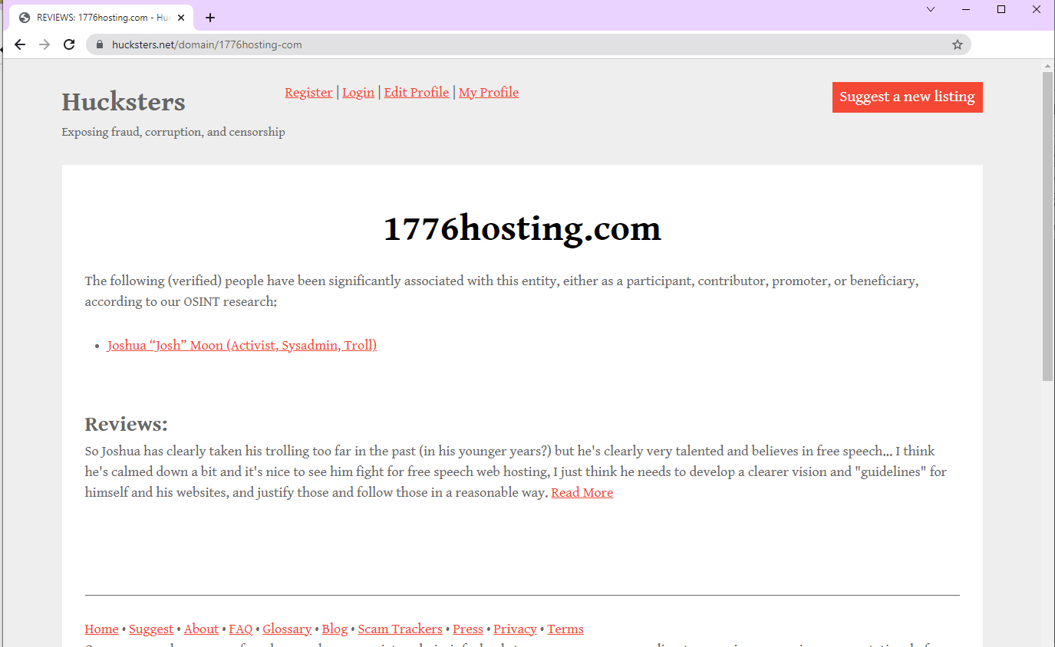Open the Register link
The image size is (1055, 647).
click(308, 92)
